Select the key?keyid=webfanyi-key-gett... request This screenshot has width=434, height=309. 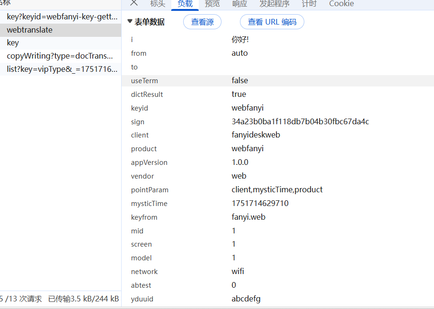click(61, 17)
